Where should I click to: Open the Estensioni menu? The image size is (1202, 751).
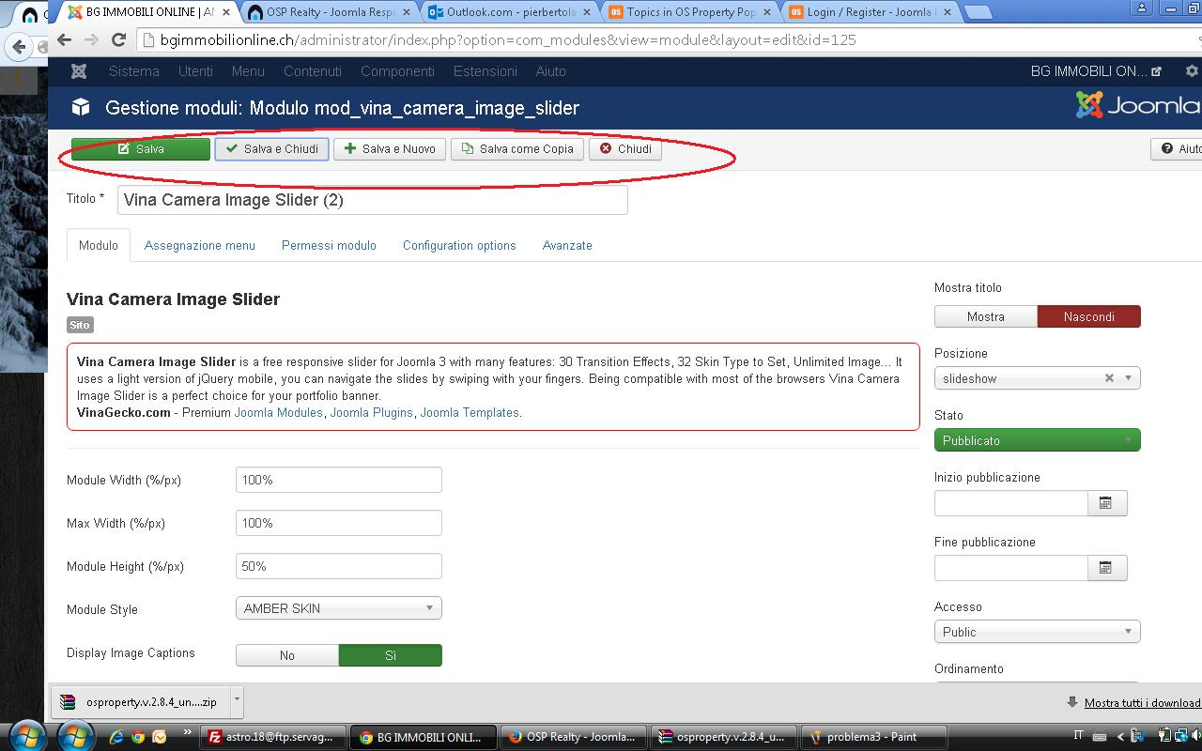[485, 71]
